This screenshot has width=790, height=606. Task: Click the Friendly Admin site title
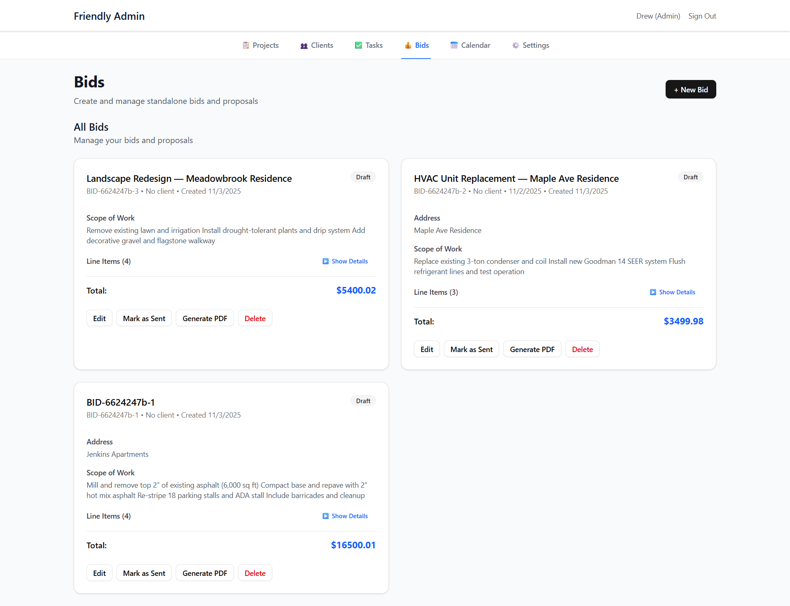tap(109, 16)
